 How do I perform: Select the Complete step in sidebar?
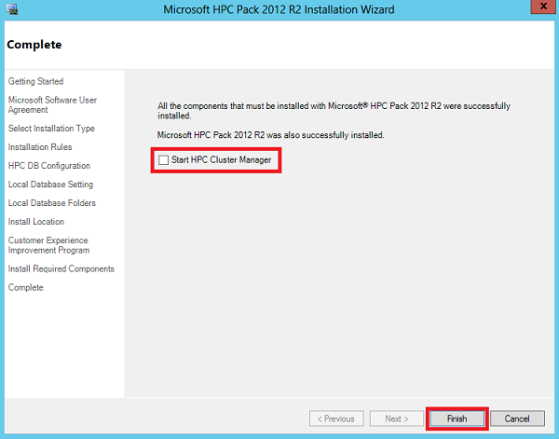click(x=26, y=287)
